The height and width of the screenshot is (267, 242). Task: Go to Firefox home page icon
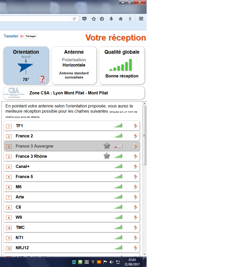pos(121,19)
